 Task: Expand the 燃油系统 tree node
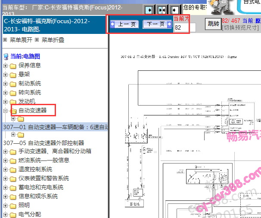point(5,160)
